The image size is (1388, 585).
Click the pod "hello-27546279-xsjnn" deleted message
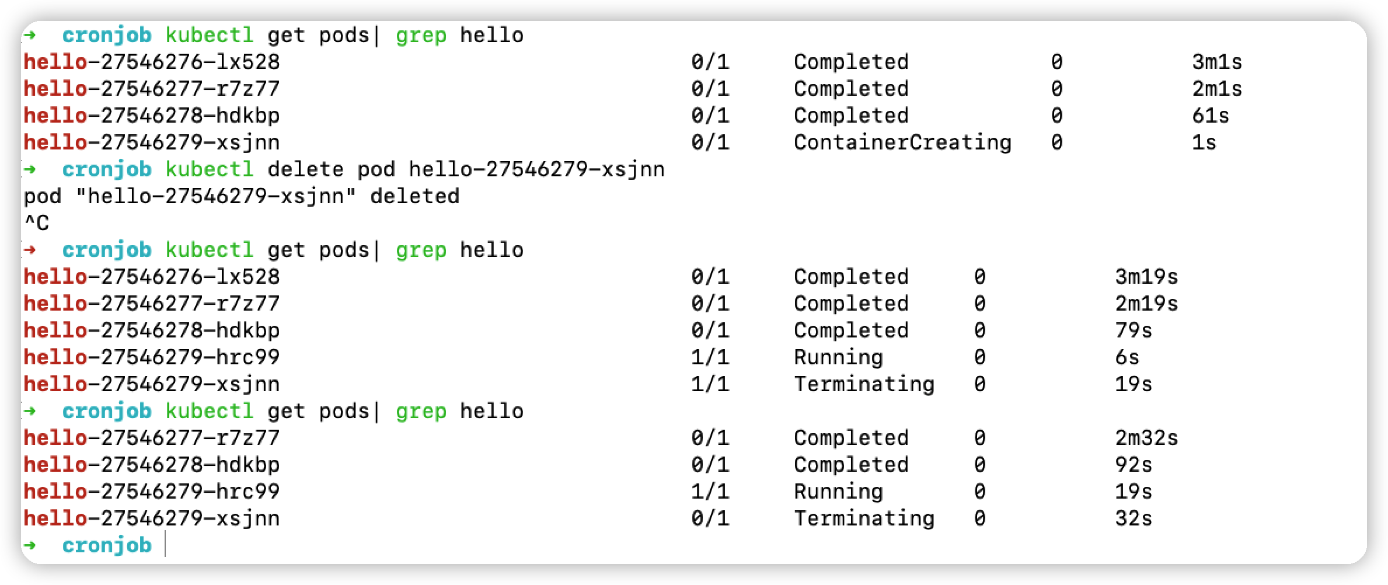[x=242, y=197]
